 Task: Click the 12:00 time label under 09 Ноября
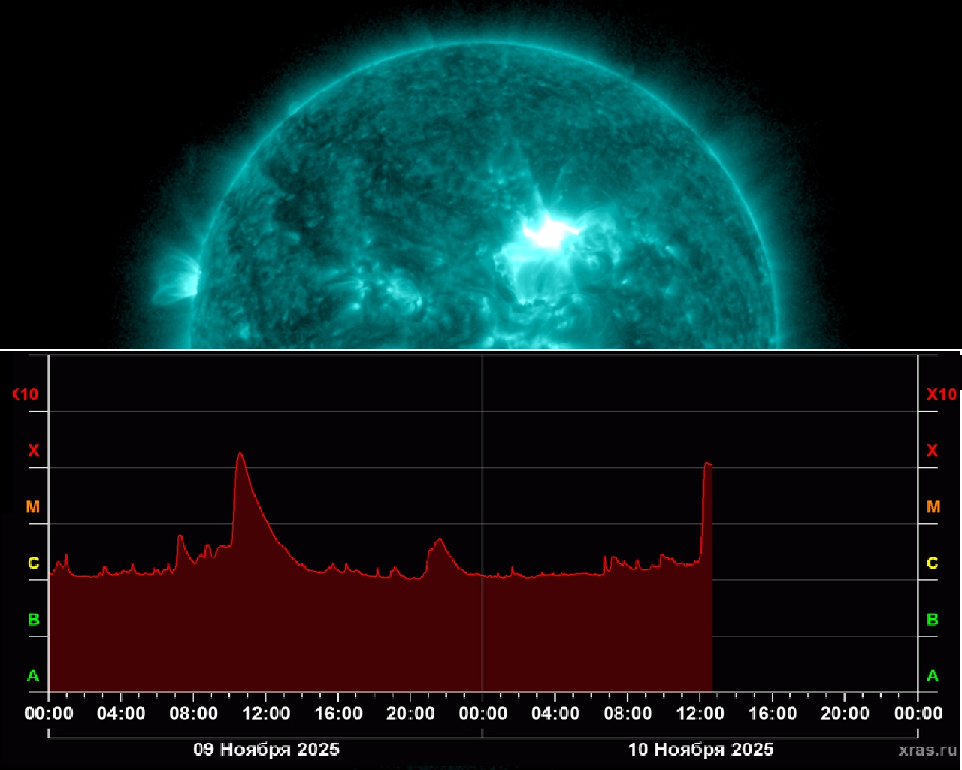tap(266, 713)
